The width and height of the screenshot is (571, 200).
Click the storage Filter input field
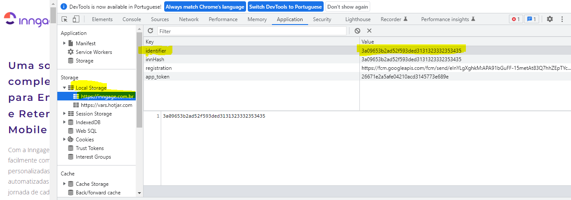pos(252,31)
